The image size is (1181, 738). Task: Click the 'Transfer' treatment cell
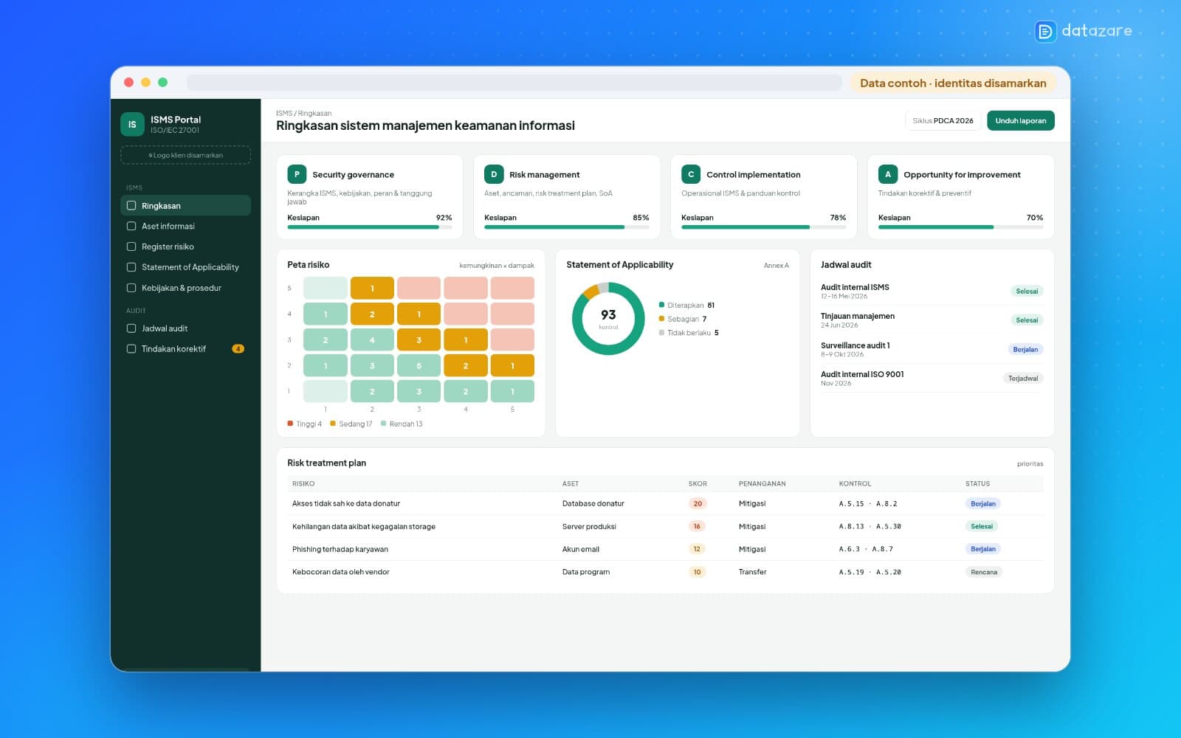coord(752,572)
